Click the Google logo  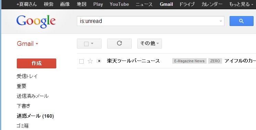(36, 22)
